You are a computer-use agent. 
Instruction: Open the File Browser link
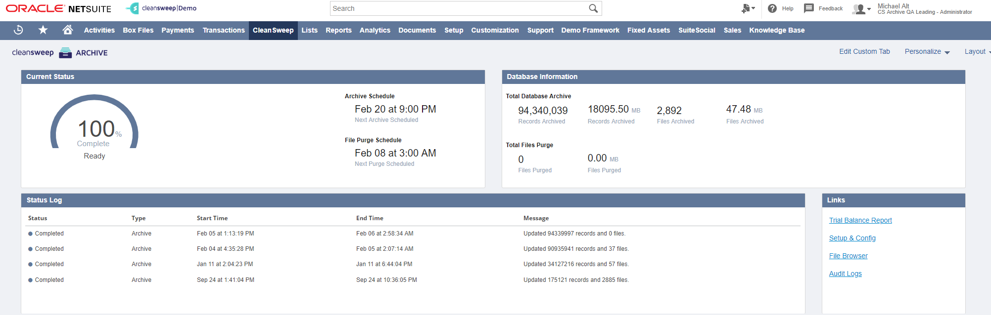(x=849, y=256)
